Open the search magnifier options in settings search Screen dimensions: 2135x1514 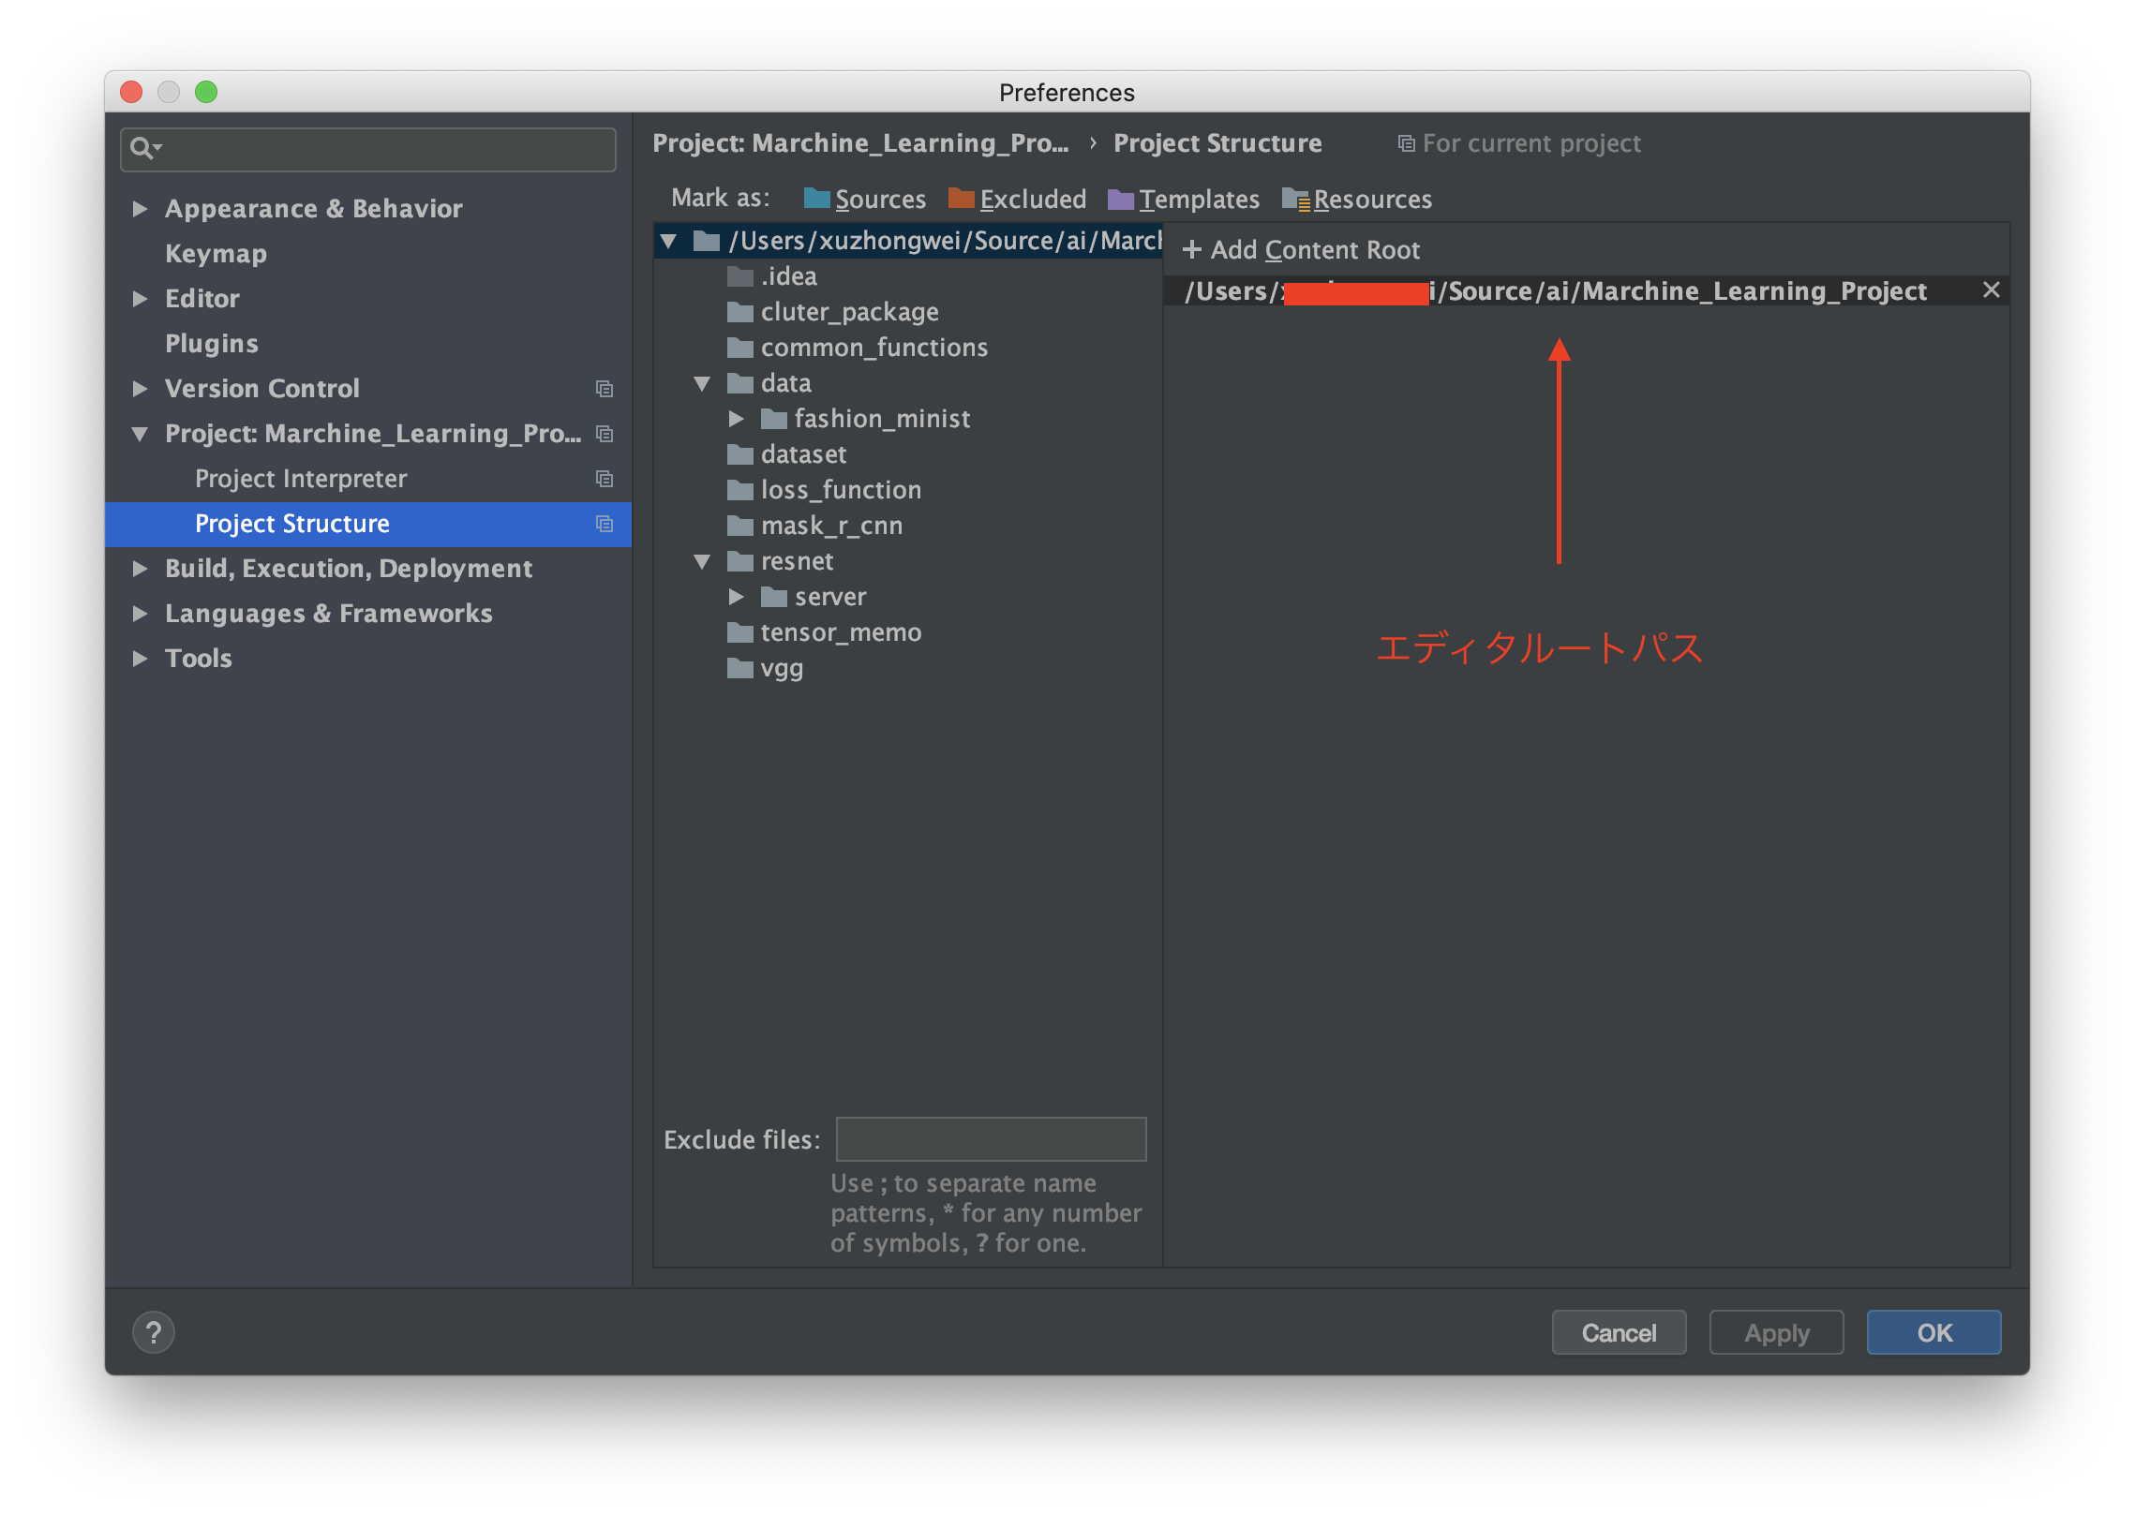click(x=144, y=148)
